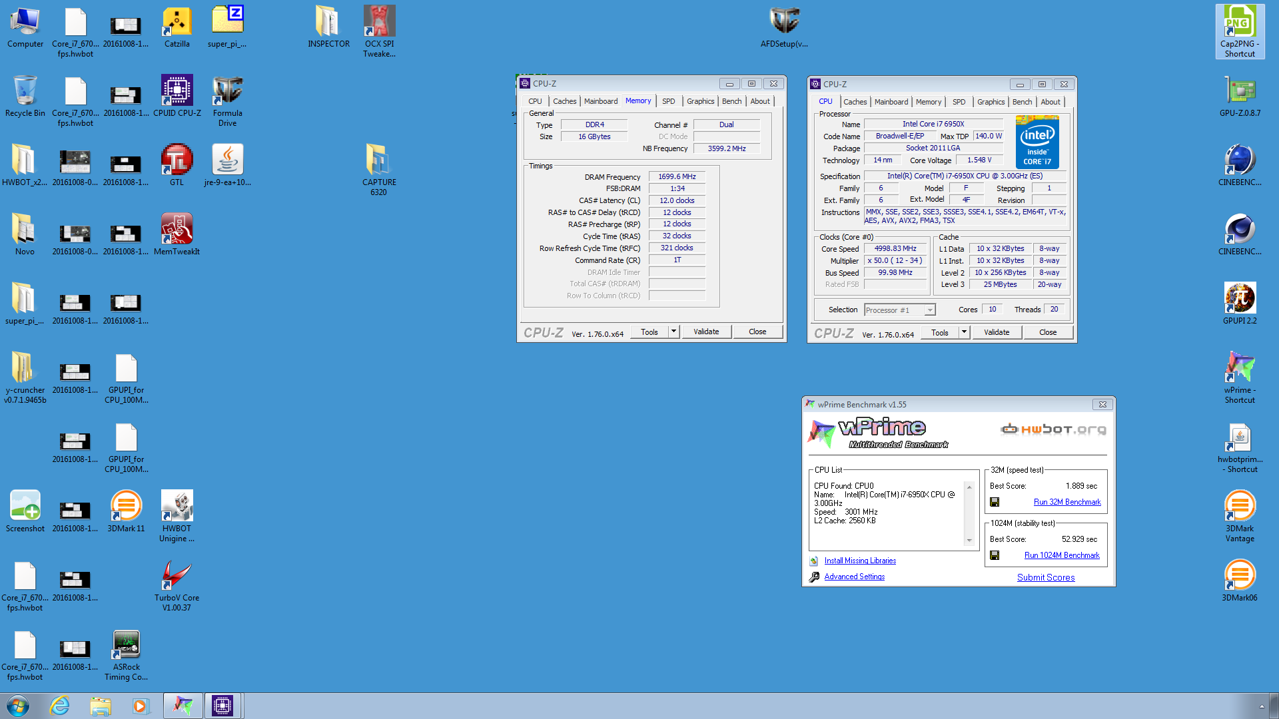Open the jre-9-ea installer icon
This screenshot has width=1279, height=719.
pos(227,165)
